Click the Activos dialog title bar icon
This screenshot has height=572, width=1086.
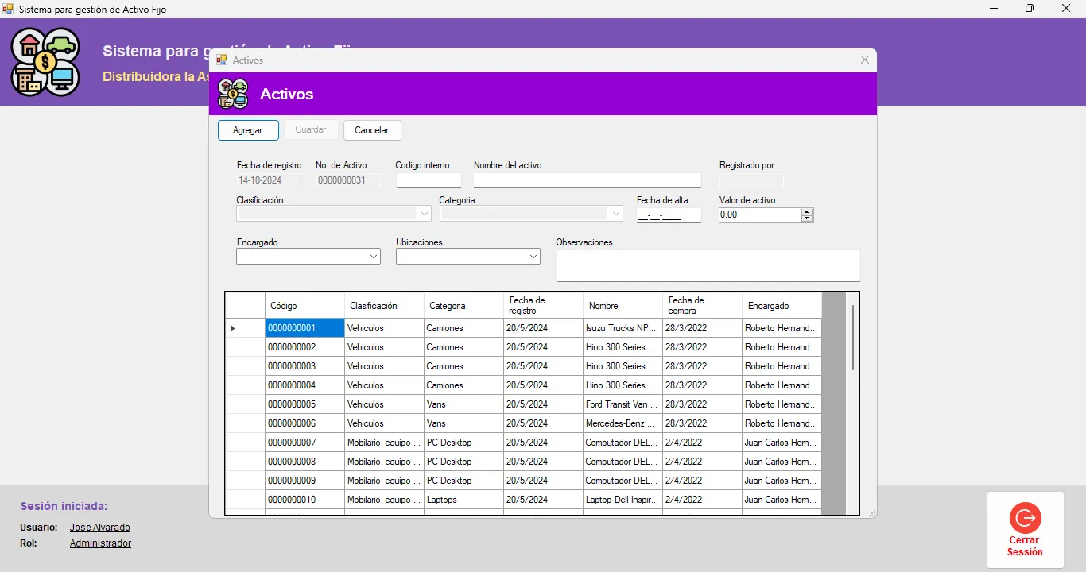(x=222, y=60)
